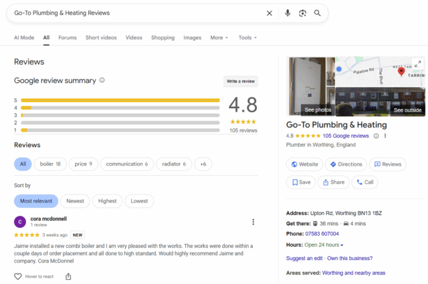Sort reviews by Highest
Image resolution: width=428 pixels, height=284 pixels.
107,201
